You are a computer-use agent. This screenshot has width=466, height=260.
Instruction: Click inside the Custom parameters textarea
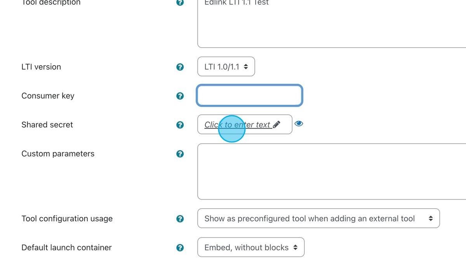pyautogui.click(x=330, y=171)
